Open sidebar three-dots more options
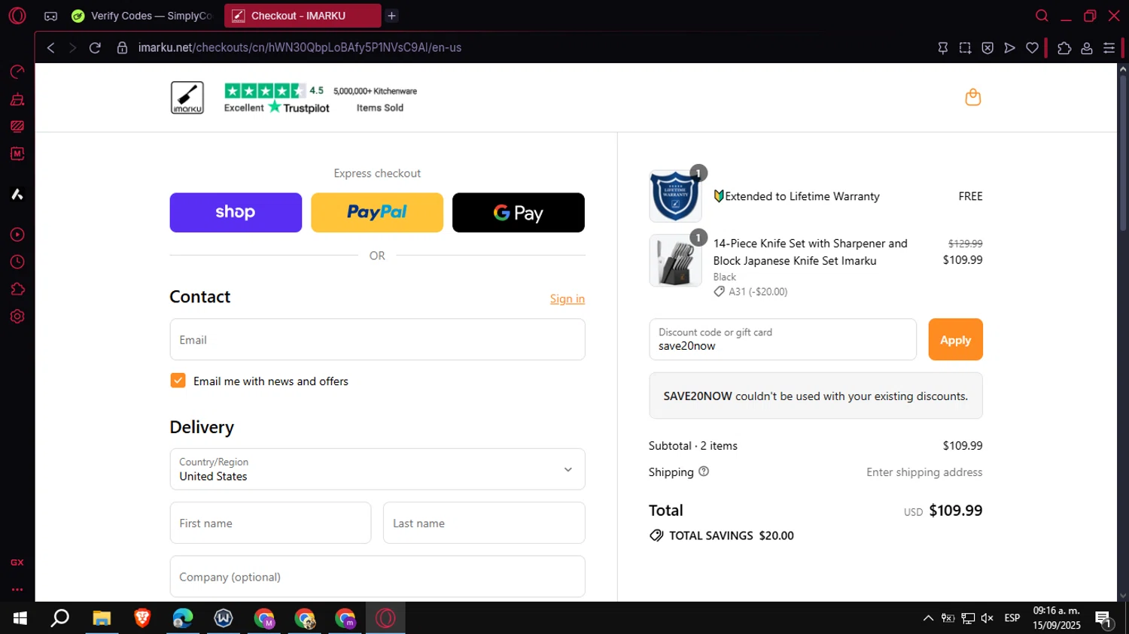Viewport: 1129px width, 634px height. (x=17, y=590)
